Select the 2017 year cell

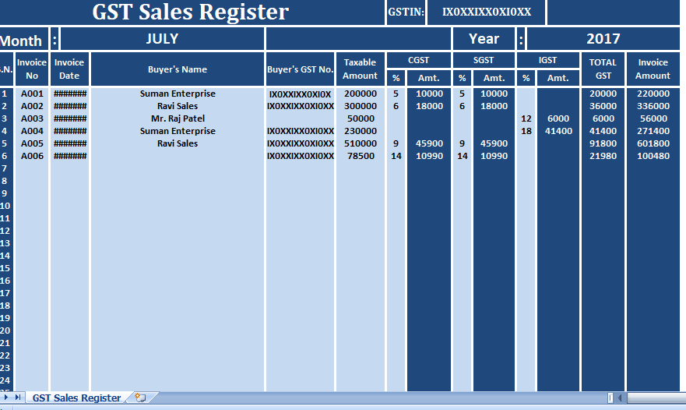point(603,39)
